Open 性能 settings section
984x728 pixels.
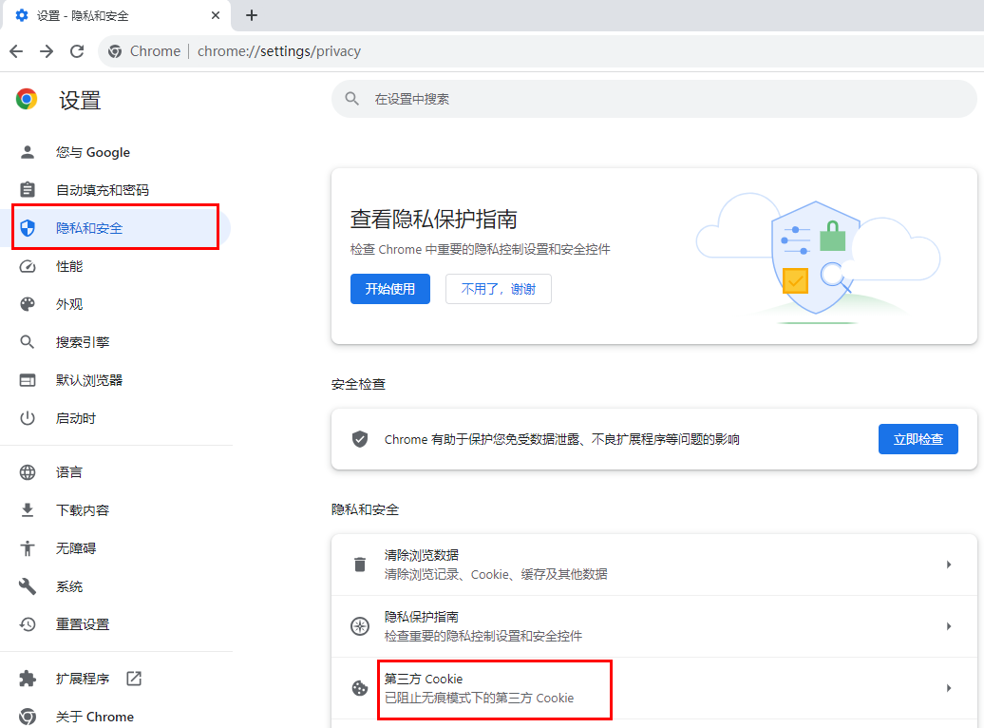click(x=116, y=266)
